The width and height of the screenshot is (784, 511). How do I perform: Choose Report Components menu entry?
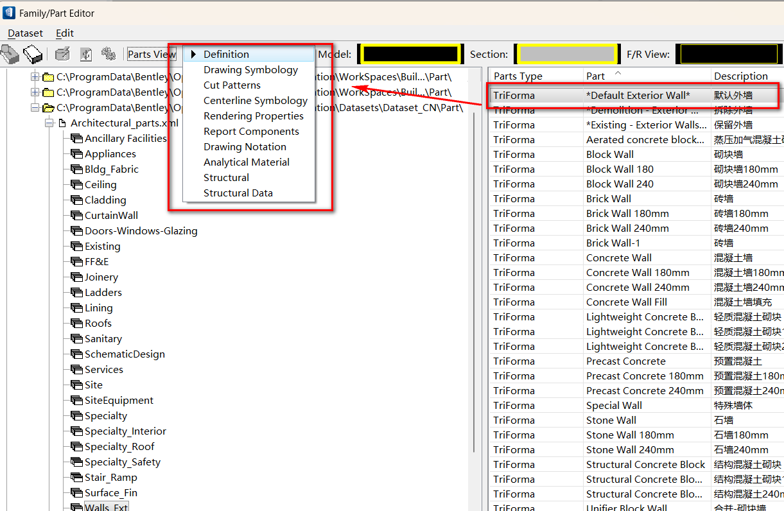[x=249, y=131]
